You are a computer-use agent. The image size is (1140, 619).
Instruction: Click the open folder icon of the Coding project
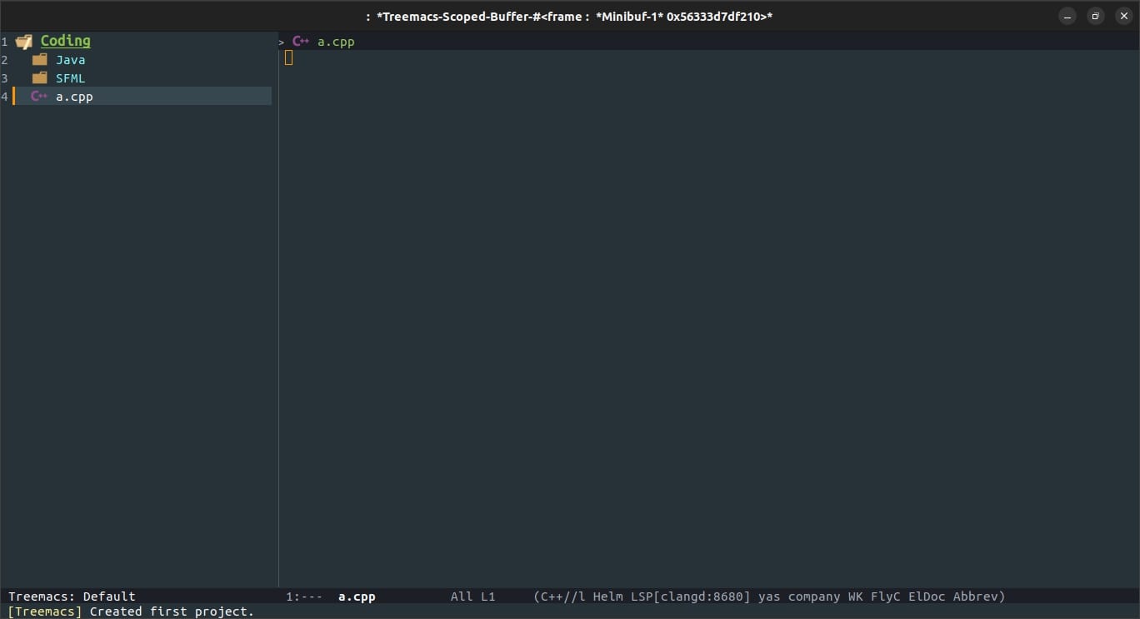(x=24, y=41)
